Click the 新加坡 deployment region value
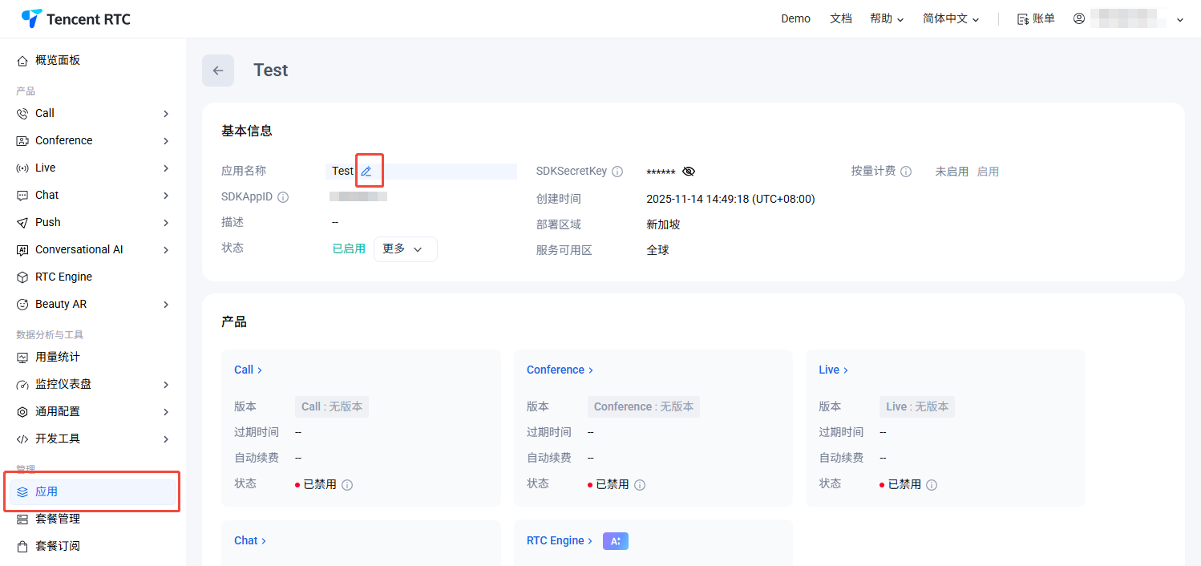1201x566 pixels. click(x=663, y=224)
